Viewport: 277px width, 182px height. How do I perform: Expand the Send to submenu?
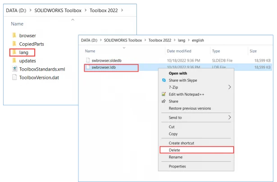(230, 117)
